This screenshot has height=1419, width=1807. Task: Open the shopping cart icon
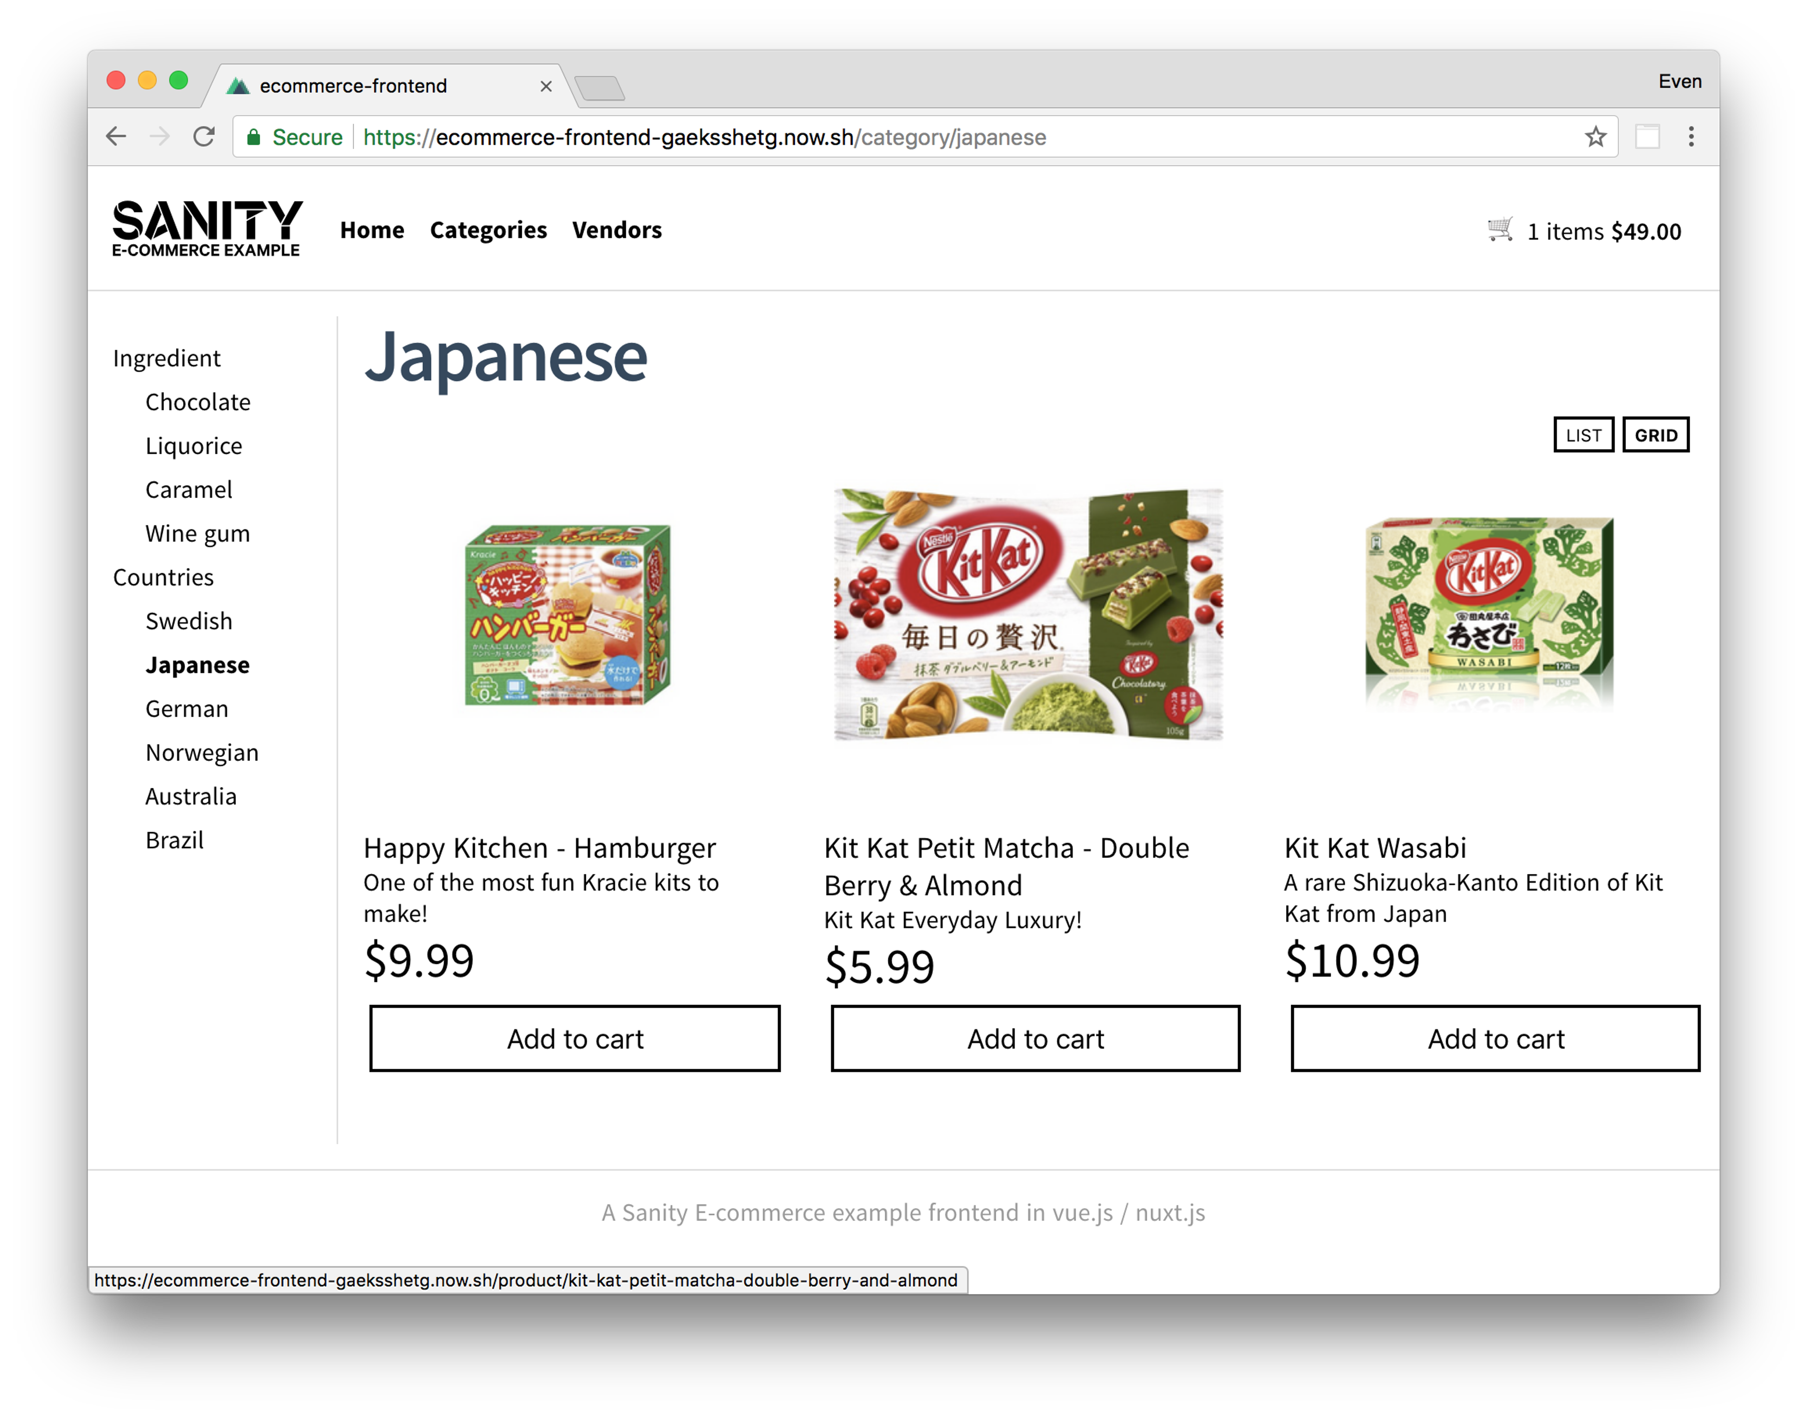click(x=1501, y=231)
